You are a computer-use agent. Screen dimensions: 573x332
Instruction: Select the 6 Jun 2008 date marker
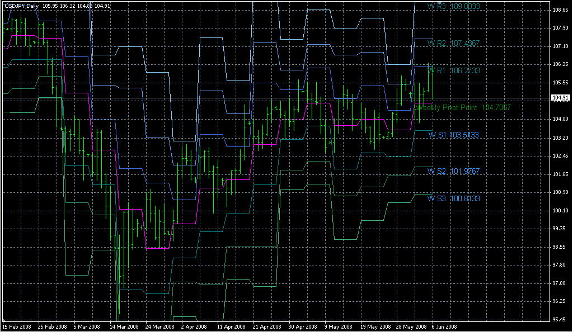click(x=445, y=327)
